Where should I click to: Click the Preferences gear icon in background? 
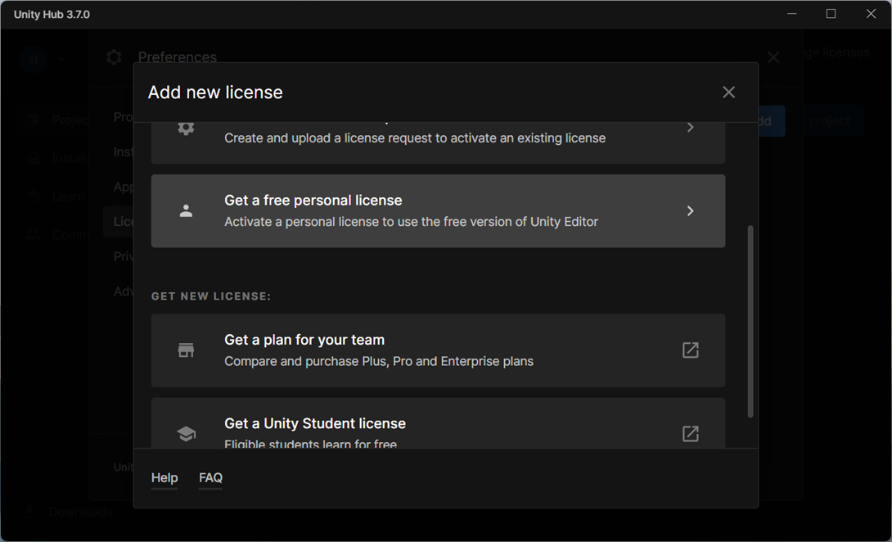[x=114, y=57]
